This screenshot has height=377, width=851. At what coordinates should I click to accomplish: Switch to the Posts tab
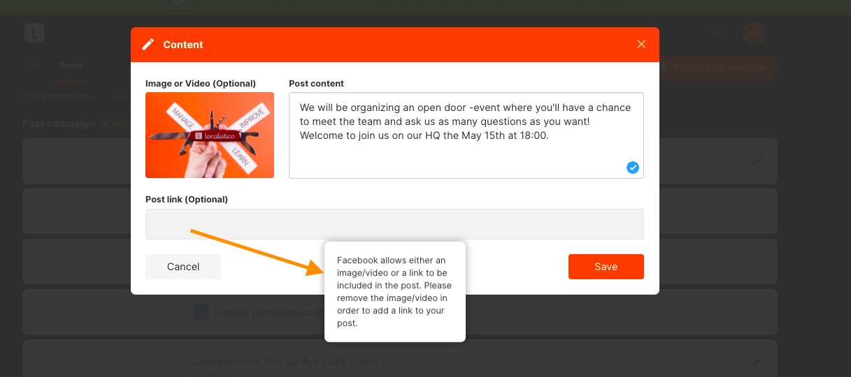click(x=71, y=66)
